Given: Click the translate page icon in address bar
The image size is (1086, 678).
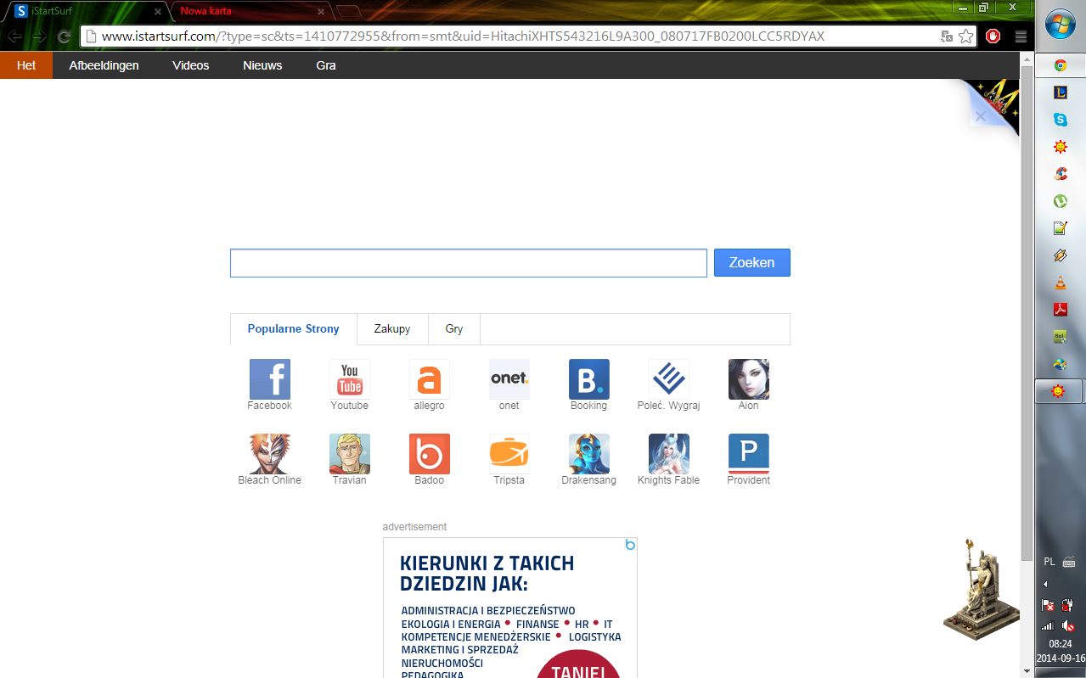Looking at the screenshot, I should click(x=947, y=36).
